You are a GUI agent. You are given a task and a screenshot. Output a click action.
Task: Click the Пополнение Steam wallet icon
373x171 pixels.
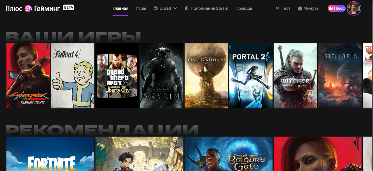(x=186, y=8)
